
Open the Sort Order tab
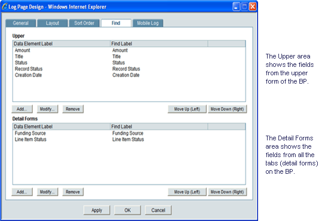coord(84,23)
